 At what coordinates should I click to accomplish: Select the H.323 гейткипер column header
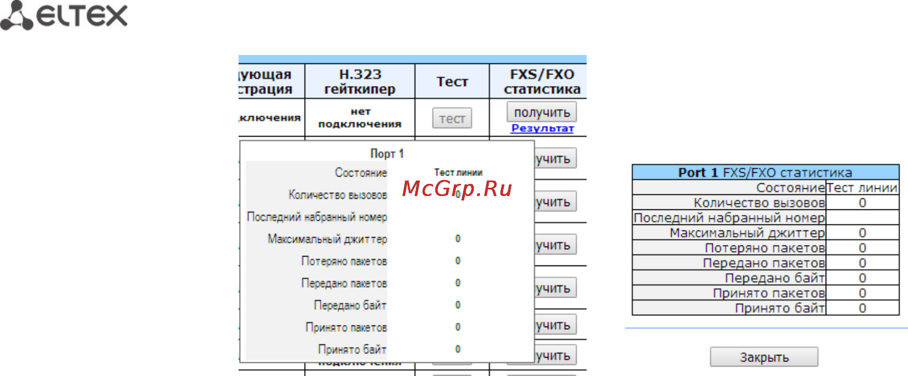tap(360, 82)
